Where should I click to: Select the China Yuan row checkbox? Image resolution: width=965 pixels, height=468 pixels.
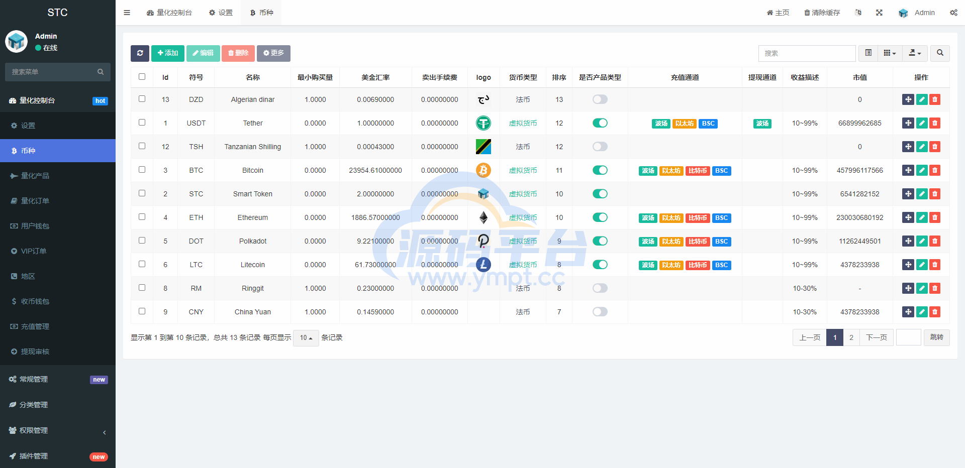[x=142, y=311]
